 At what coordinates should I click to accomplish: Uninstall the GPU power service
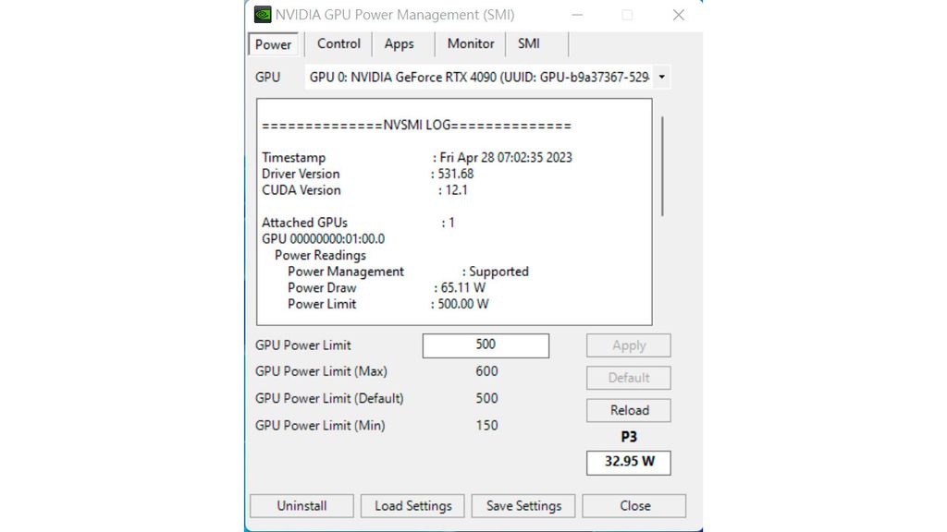(301, 505)
